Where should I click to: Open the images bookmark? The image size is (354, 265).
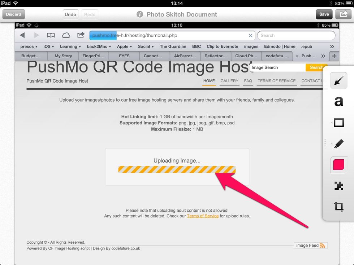[251, 47]
